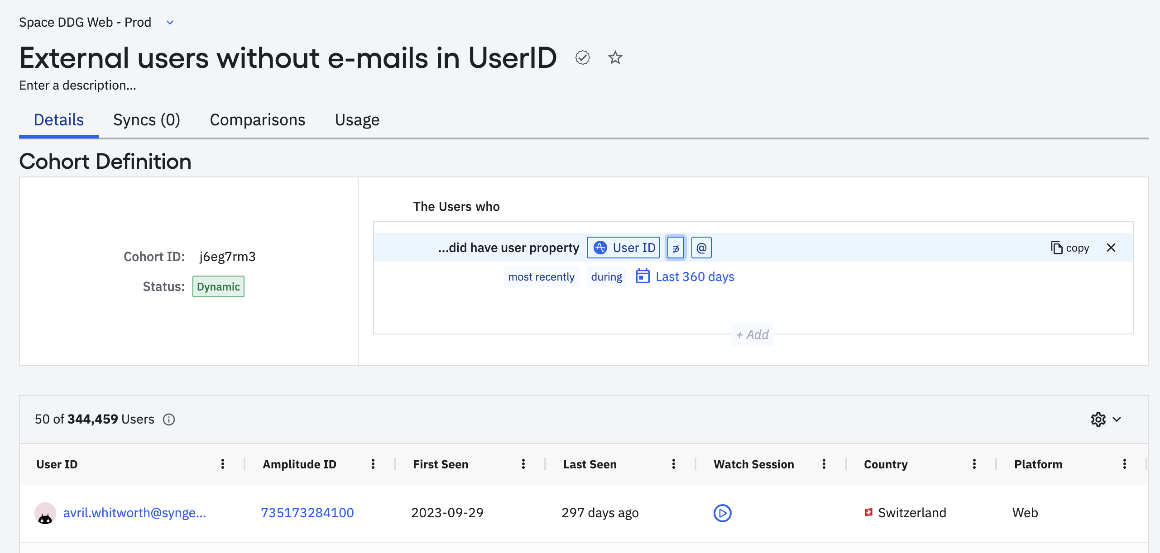Switch to the Syncs (0) tab
Screen dimensions: 1160x553
click(x=147, y=120)
